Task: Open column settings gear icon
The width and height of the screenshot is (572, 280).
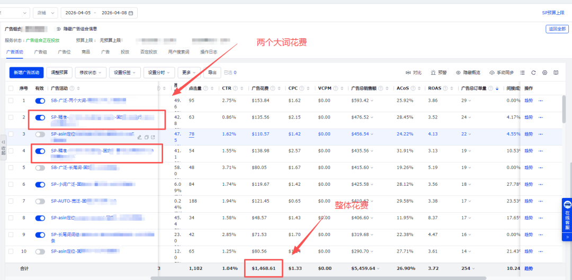Action: click(544, 73)
